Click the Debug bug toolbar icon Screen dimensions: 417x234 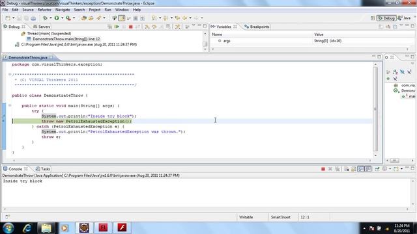45,18
